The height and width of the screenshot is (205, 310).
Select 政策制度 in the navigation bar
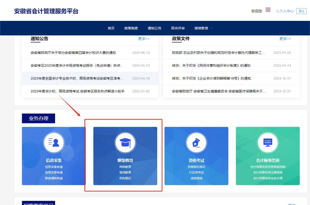[x=131, y=28]
